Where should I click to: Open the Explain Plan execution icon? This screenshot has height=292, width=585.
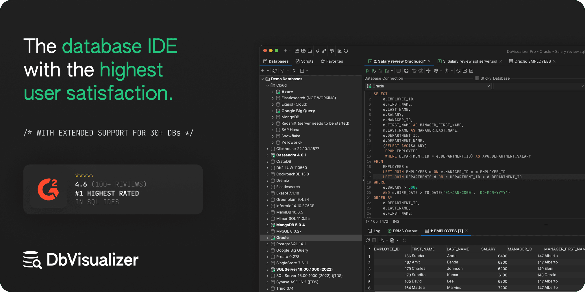tap(387, 71)
